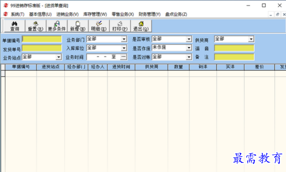This screenshot has height=172, width=286.
Task: Click the 实洋 column header
Action: 231,67
